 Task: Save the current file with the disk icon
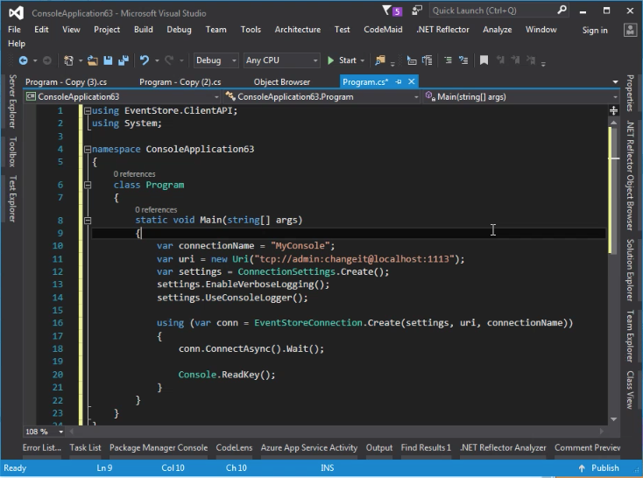pos(108,60)
